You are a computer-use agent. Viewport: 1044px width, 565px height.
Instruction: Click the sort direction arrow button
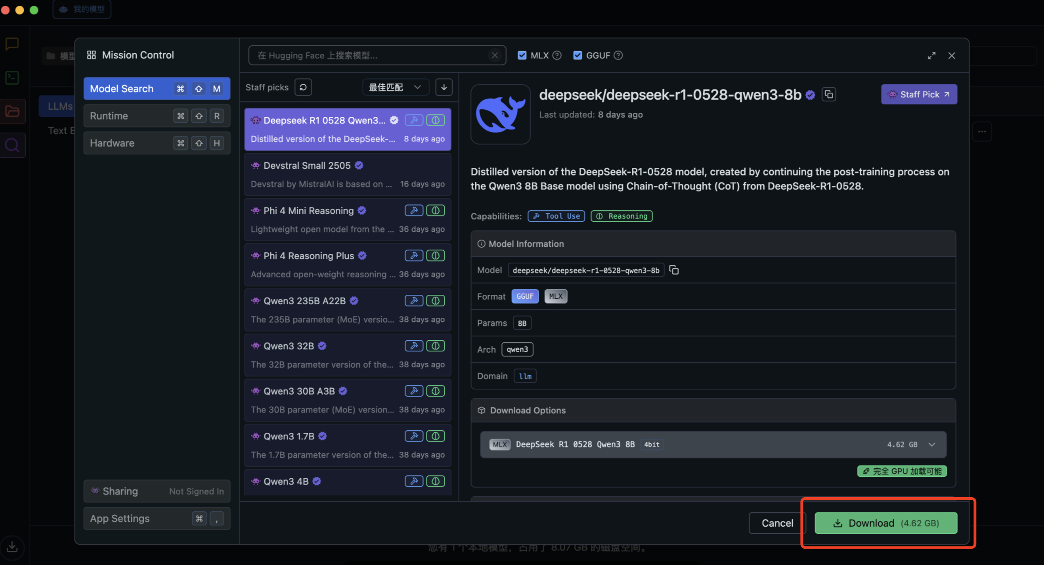444,87
